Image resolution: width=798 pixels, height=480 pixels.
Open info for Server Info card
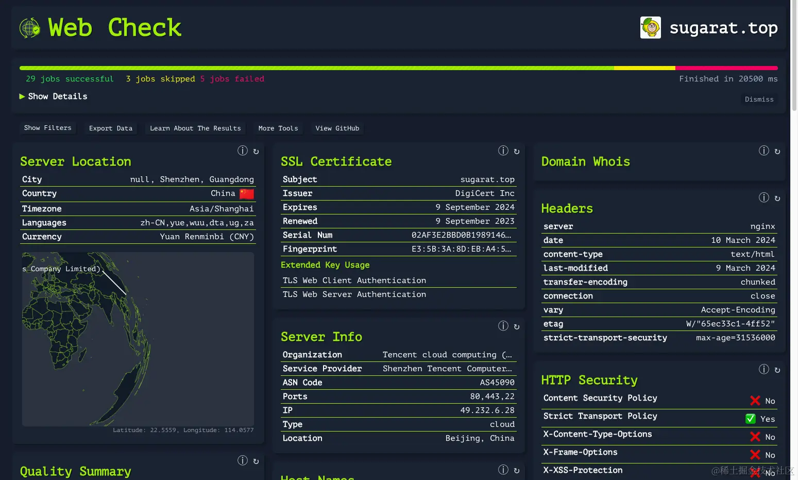503,326
